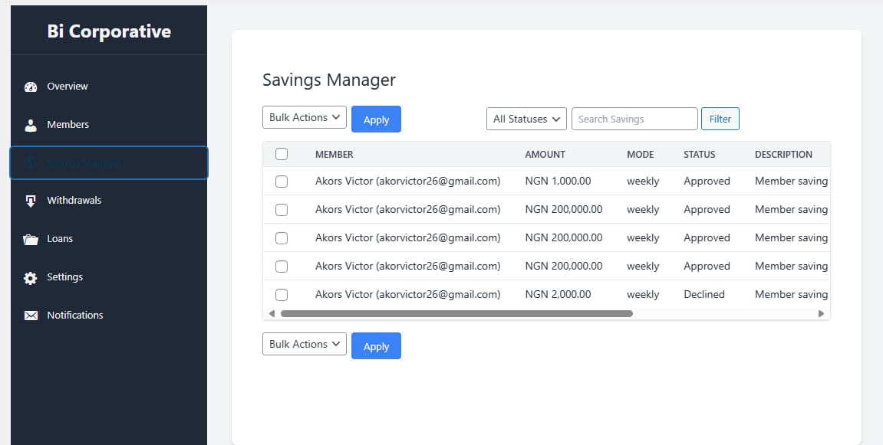Click left arrow of horizontal table scrollbar
This screenshot has width=883, height=445.
(x=272, y=313)
